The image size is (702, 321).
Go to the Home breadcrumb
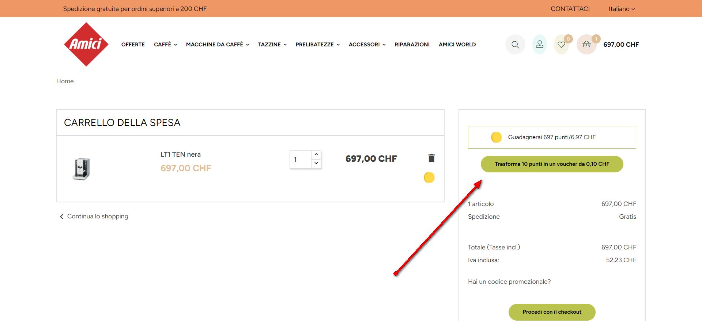pyautogui.click(x=65, y=81)
